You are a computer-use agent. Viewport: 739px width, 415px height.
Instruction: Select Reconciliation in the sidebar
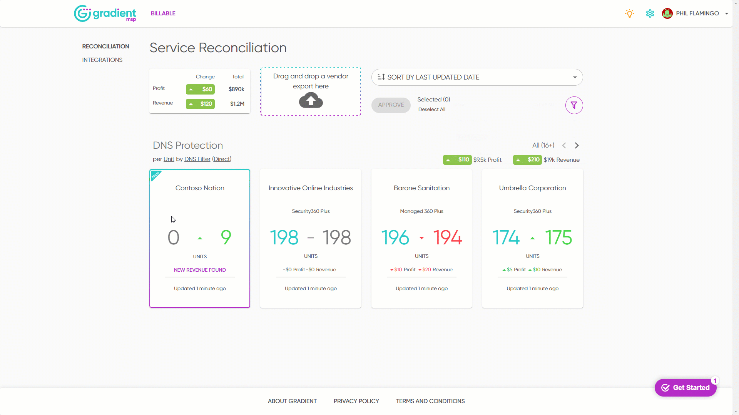coord(105,46)
